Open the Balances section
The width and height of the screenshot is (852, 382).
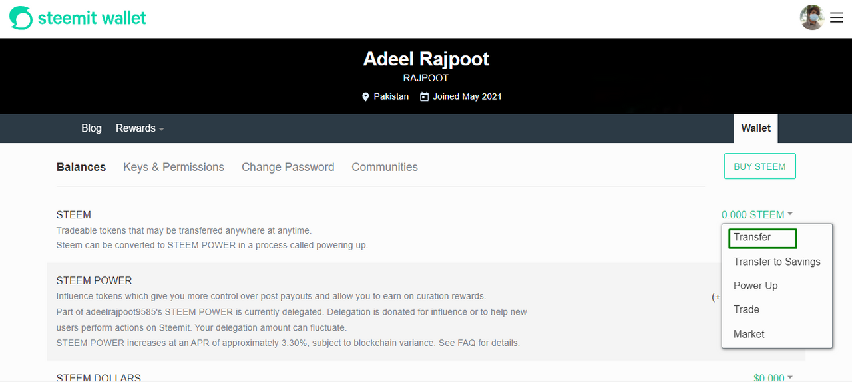[x=81, y=167]
